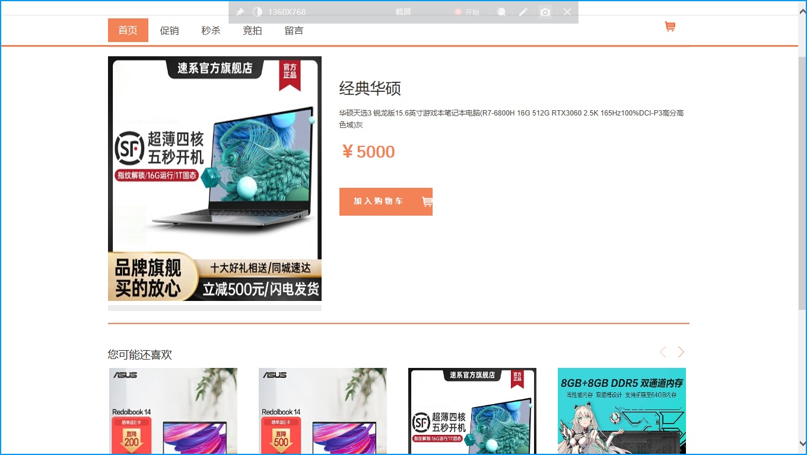Click the scrollbar down arrow
This screenshot has height=455, width=807.
802,443
